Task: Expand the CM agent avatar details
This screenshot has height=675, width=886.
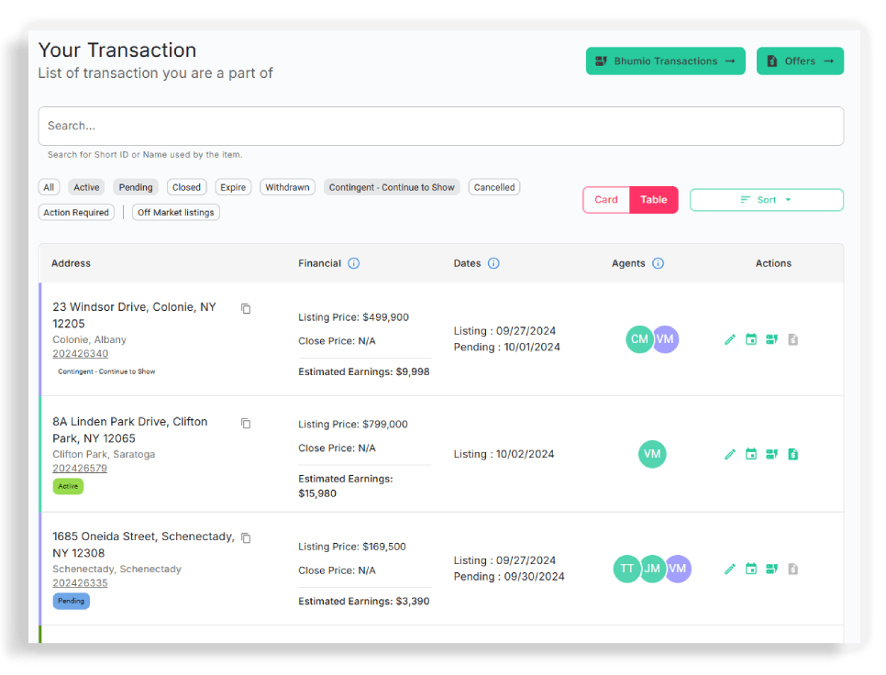Action: 639,339
